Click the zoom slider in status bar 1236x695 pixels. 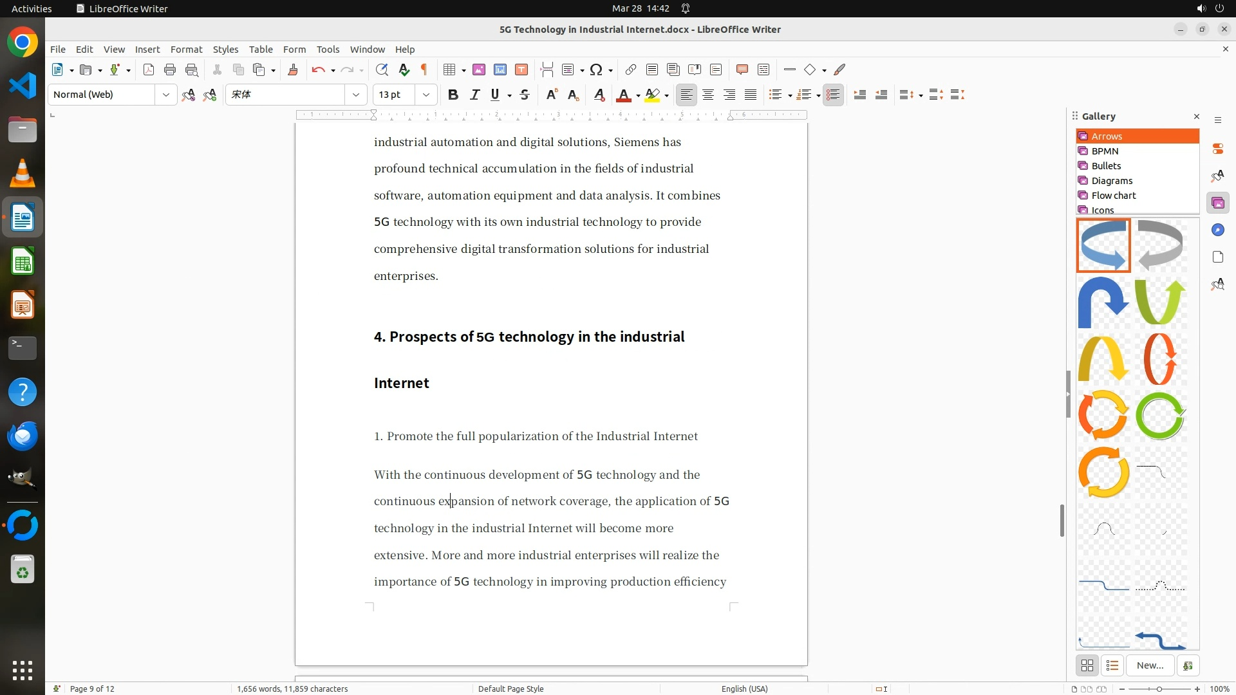(x=1159, y=689)
